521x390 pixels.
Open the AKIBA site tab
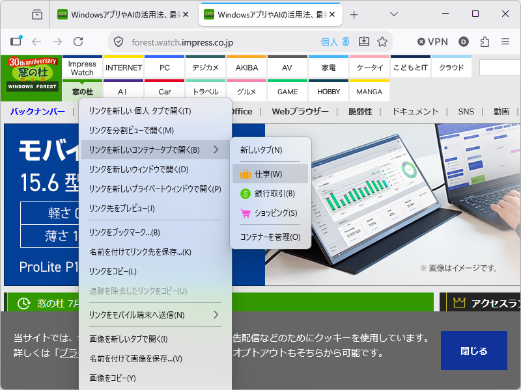click(247, 68)
